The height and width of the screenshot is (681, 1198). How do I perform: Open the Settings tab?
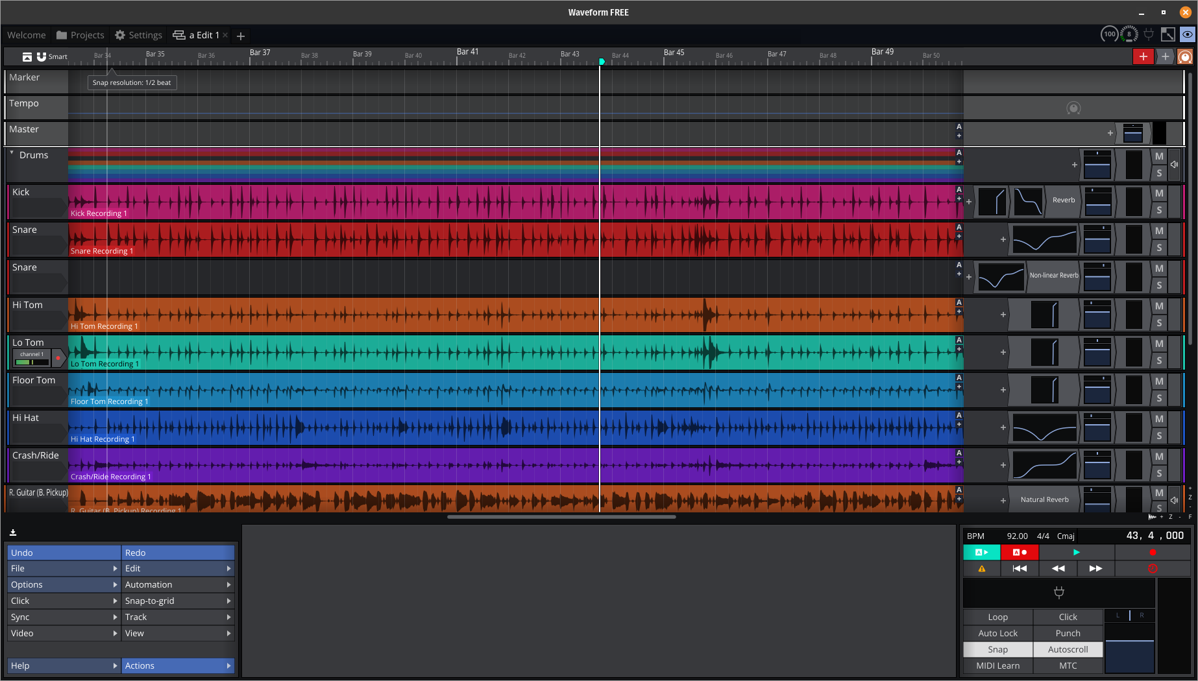tap(138, 35)
